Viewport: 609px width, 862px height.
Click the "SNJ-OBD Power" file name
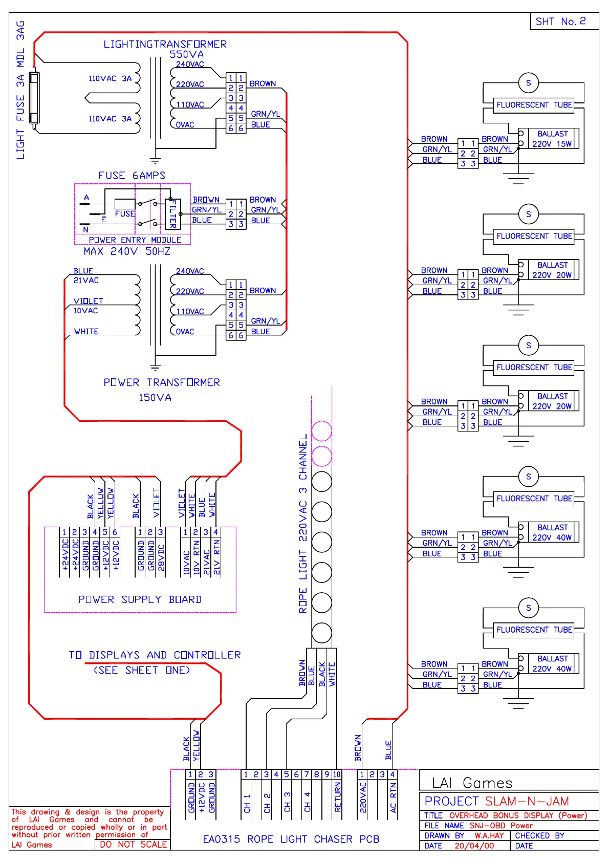tap(501, 826)
